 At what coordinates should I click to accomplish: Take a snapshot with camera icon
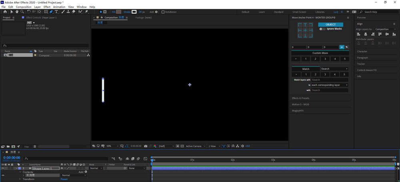pos(146,146)
